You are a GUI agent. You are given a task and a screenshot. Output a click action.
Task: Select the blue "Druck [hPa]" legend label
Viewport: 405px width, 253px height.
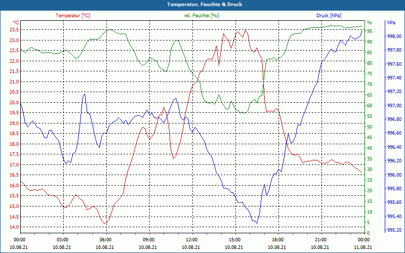point(329,16)
